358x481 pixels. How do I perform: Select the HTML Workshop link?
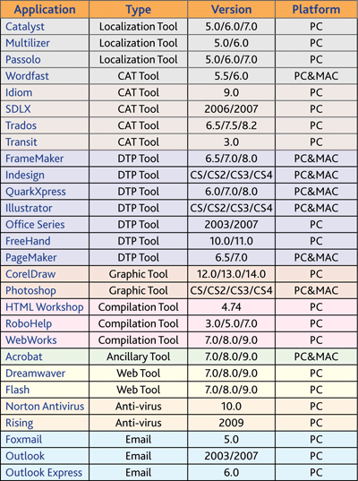pos(45,307)
